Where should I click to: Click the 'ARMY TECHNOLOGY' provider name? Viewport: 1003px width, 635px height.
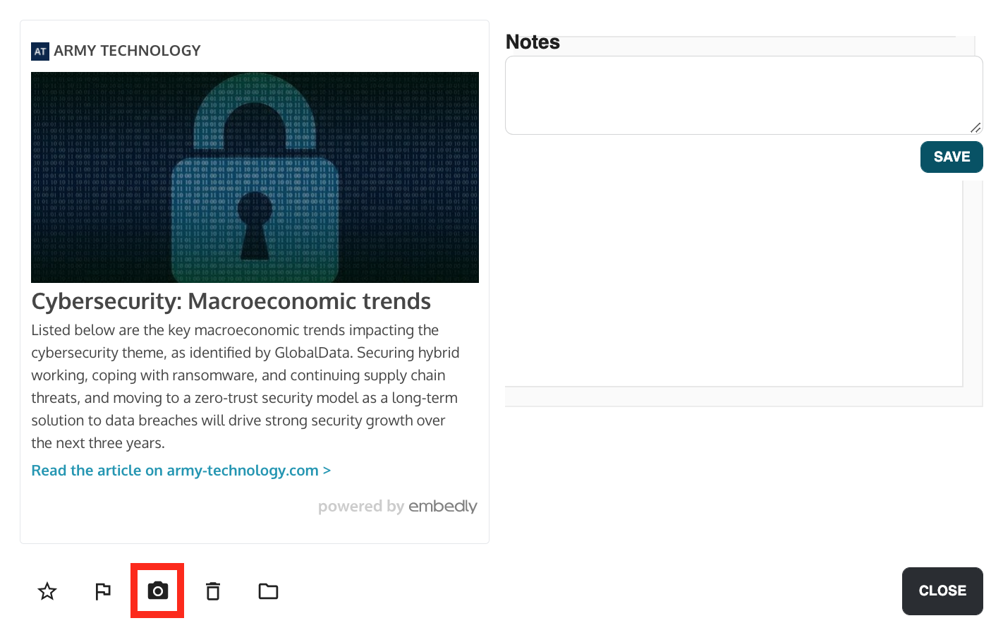point(128,51)
